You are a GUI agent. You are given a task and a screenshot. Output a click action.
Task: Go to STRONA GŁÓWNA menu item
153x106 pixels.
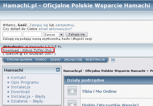click(20, 60)
